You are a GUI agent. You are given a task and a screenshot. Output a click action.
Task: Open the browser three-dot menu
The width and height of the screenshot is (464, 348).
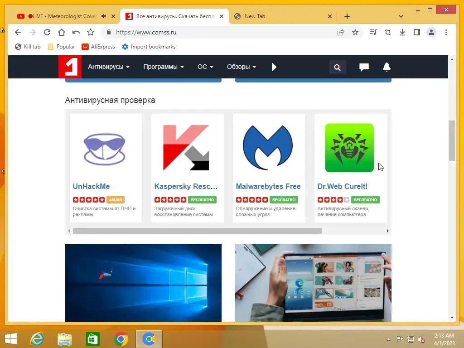(x=446, y=32)
